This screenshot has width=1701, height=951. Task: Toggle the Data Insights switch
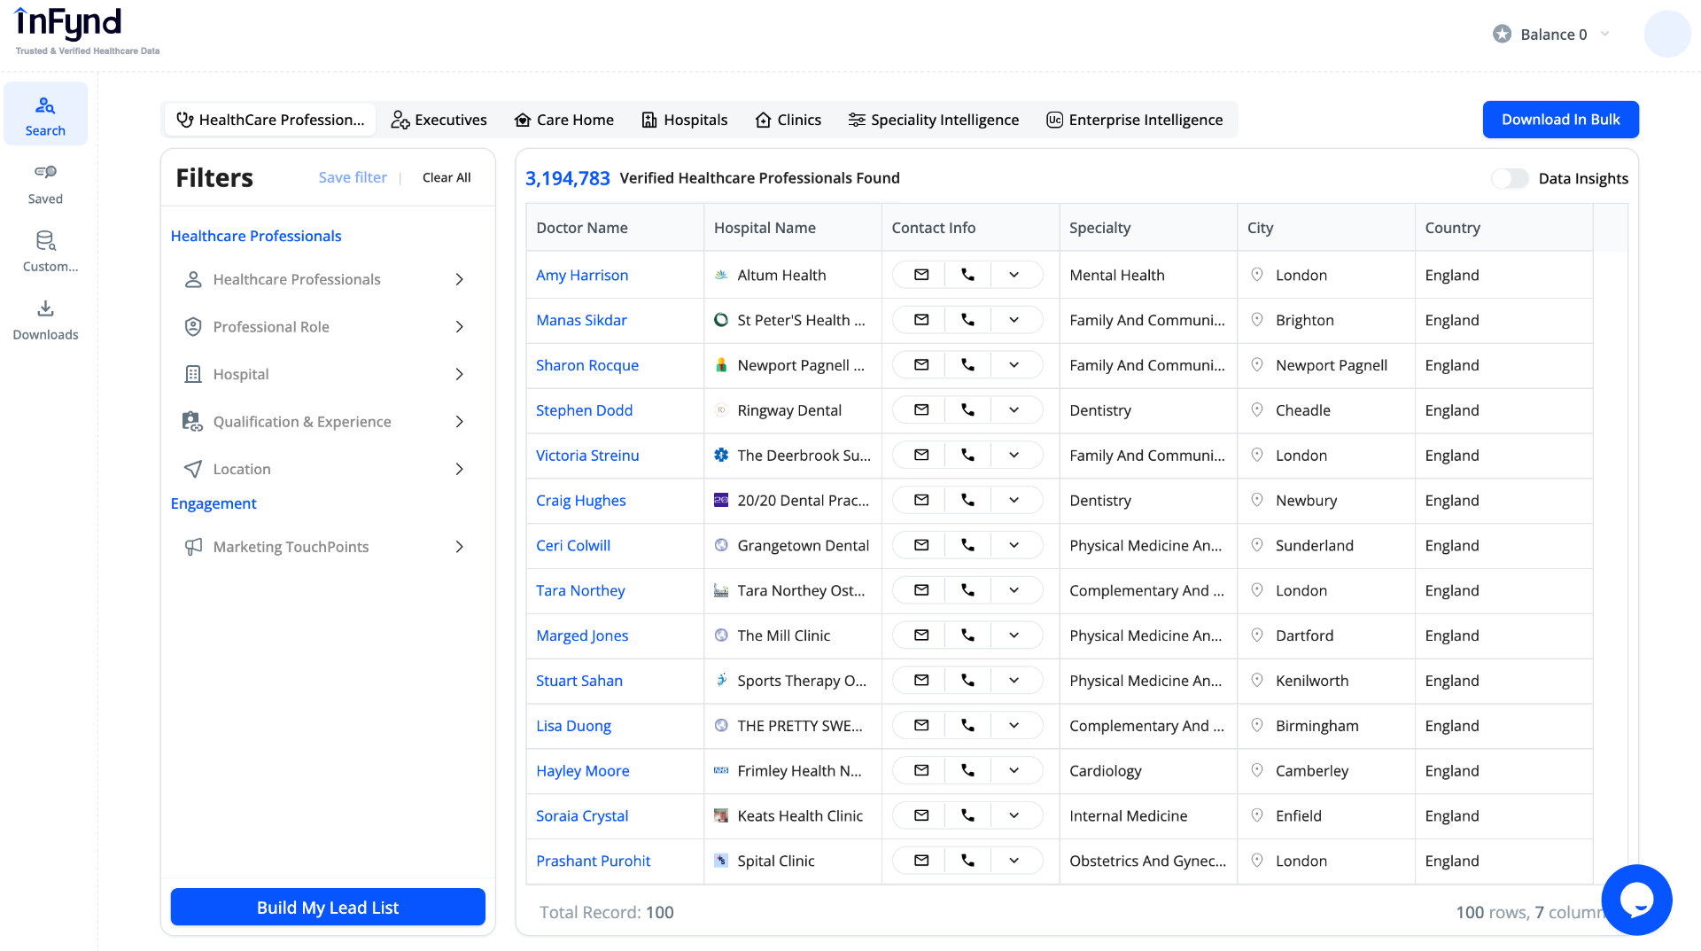[1510, 178]
